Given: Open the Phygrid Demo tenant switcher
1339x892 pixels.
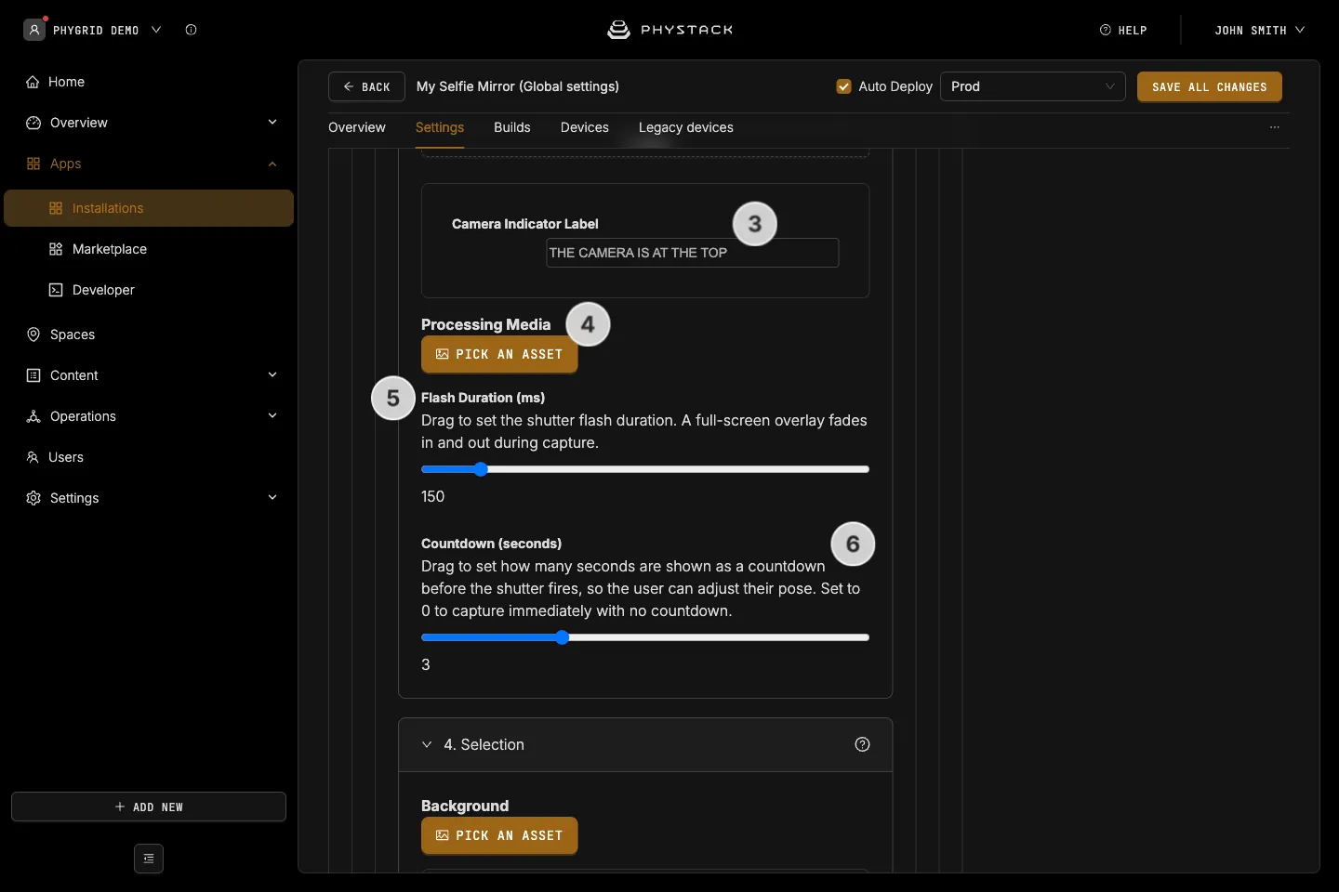Looking at the screenshot, I should click(107, 30).
